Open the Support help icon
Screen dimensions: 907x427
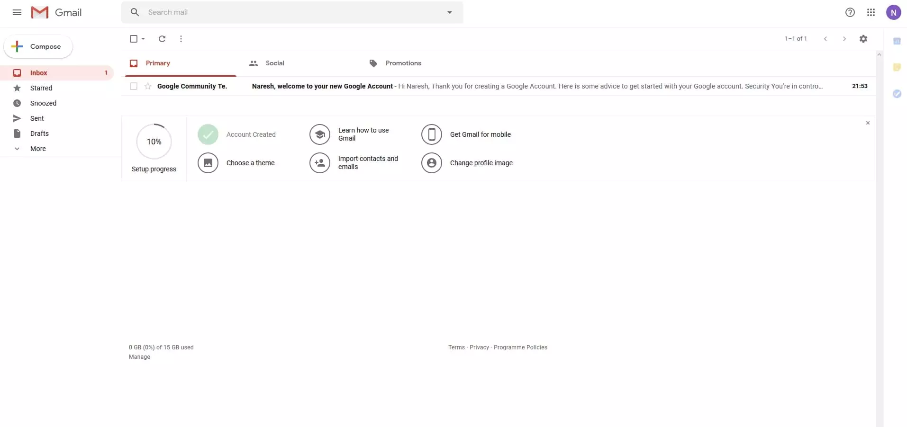click(850, 12)
